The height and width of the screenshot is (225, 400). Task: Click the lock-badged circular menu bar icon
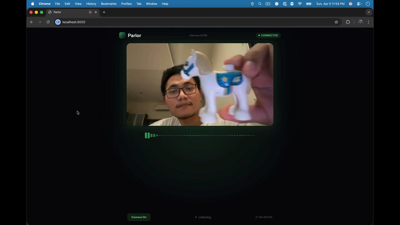click(x=285, y=4)
